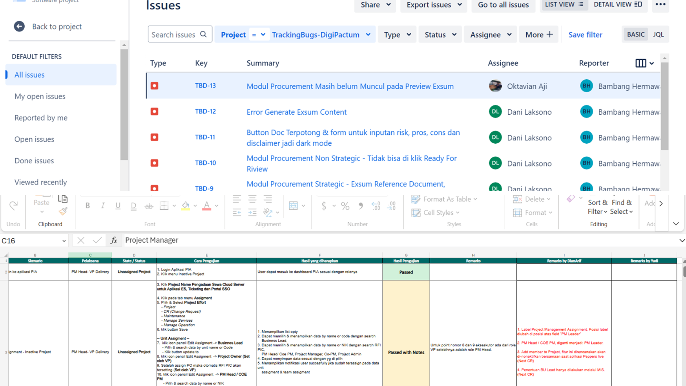Switch to JQL search mode
686x386 pixels.
click(658, 35)
